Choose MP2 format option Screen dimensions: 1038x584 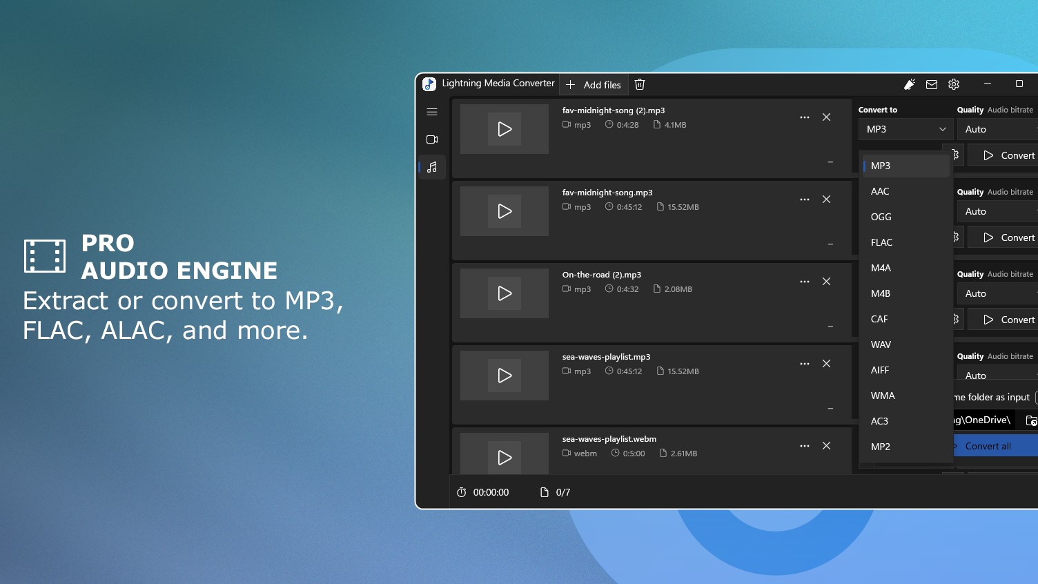[906, 447]
